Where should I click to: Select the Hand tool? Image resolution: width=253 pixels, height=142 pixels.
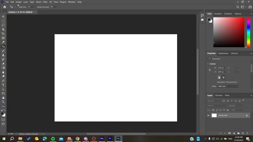tap(3, 98)
